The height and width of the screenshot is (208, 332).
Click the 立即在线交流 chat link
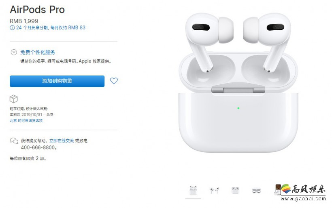pyautogui.click(x=62, y=141)
